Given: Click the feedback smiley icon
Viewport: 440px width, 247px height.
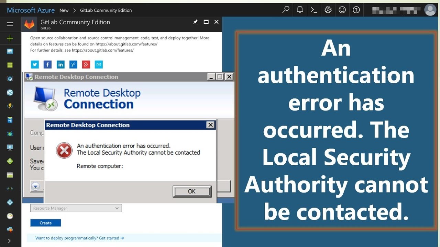Looking at the screenshot, I should tap(342, 10).
